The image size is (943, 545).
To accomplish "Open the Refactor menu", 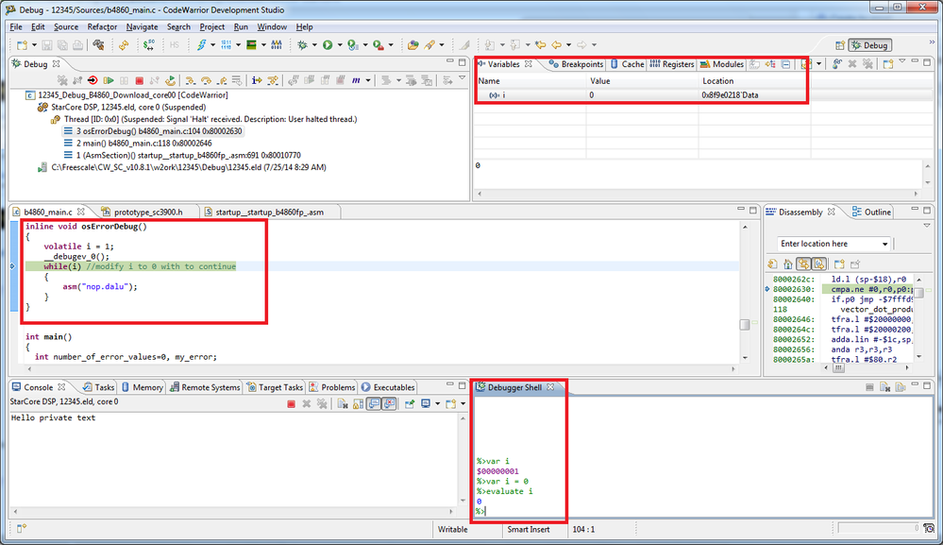I will [102, 27].
